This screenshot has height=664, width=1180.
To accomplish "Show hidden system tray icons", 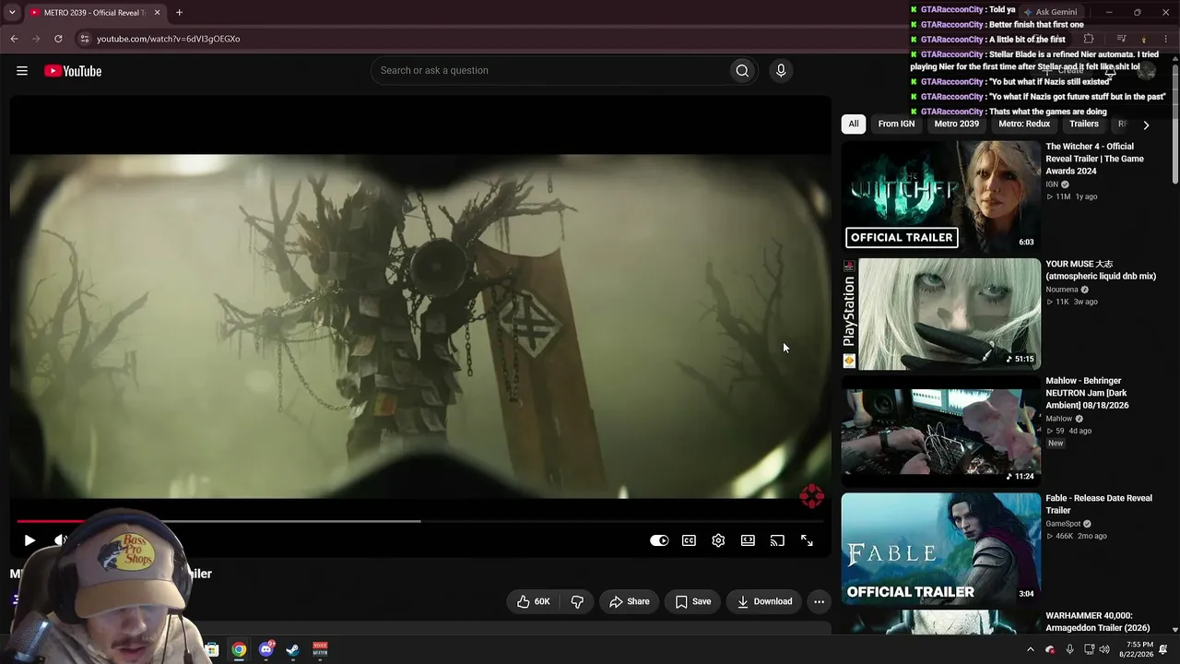I will pyautogui.click(x=1031, y=650).
